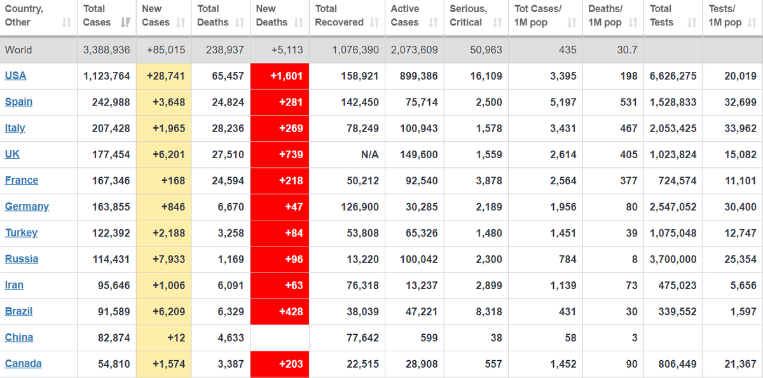Click the New Deaths header text
Screen dimensions: 763x378
(x=272, y=15)
